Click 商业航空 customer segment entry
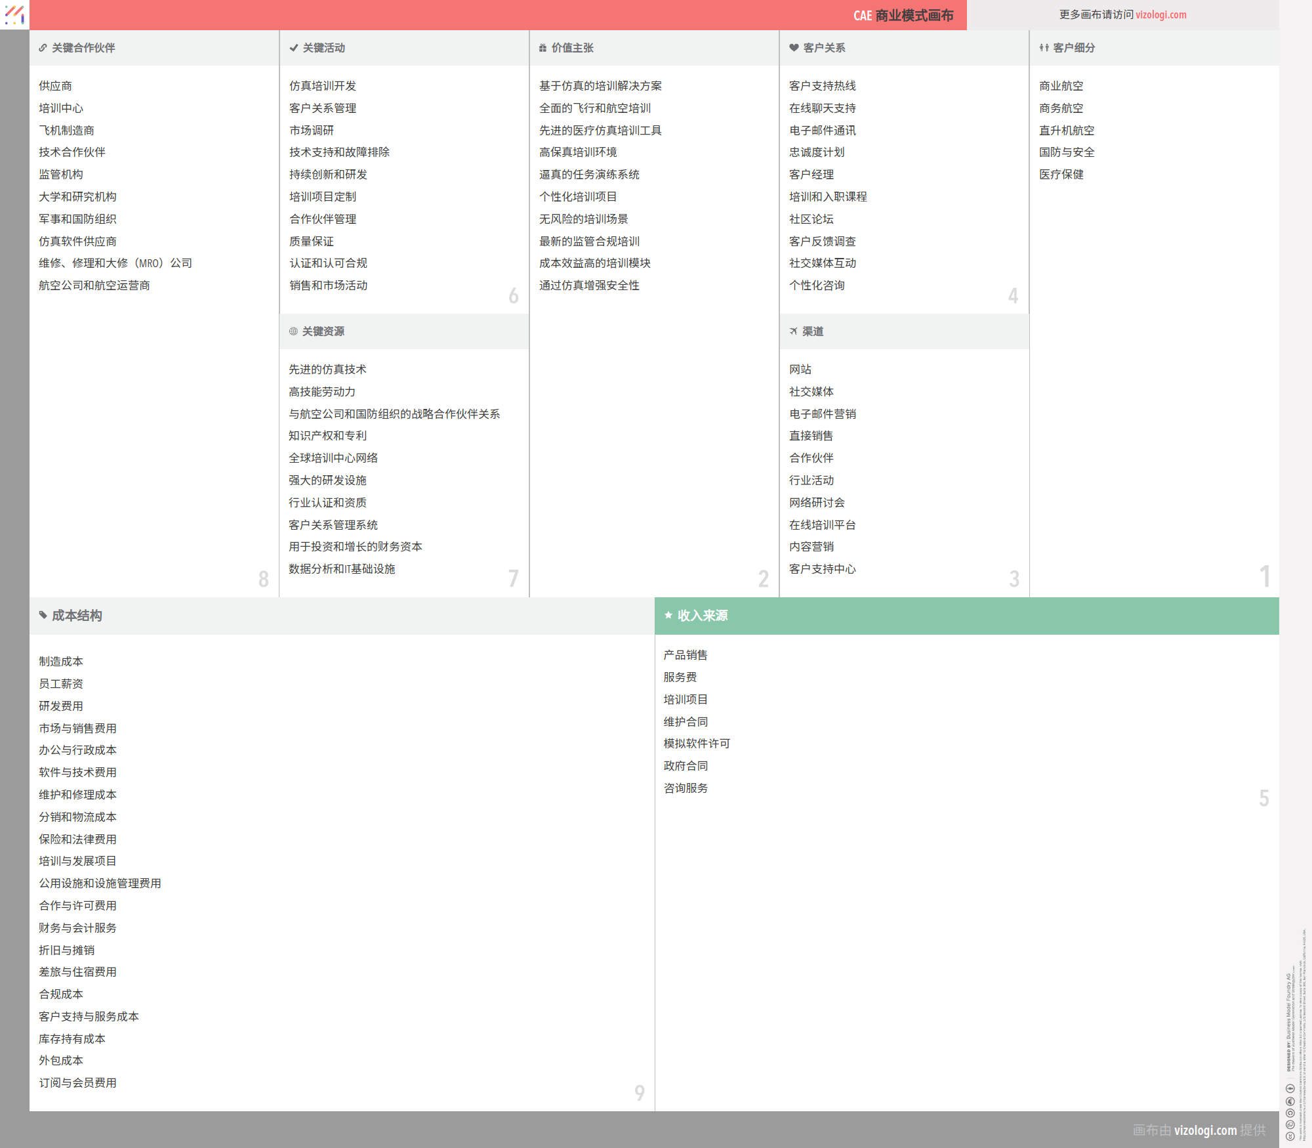1312x1148 pixels. (x=1061, y=86)
